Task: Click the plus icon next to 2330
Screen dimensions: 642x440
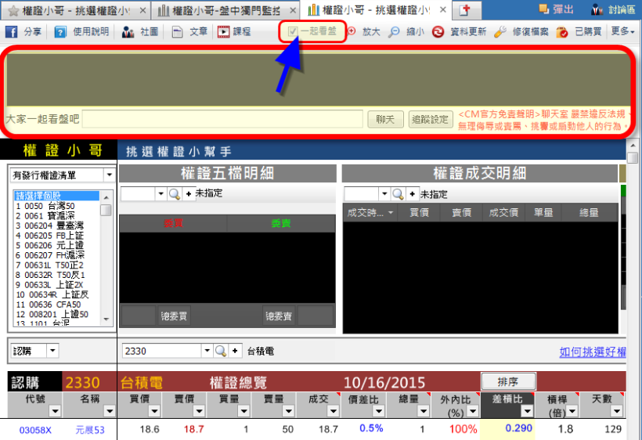Action: coord(235,351)
